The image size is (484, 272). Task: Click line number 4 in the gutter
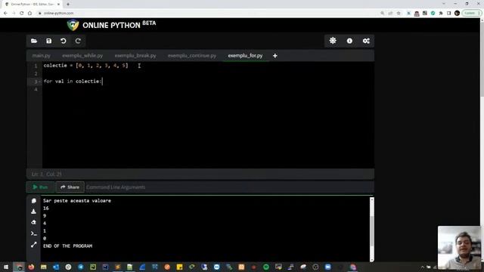tap(36, 89)
